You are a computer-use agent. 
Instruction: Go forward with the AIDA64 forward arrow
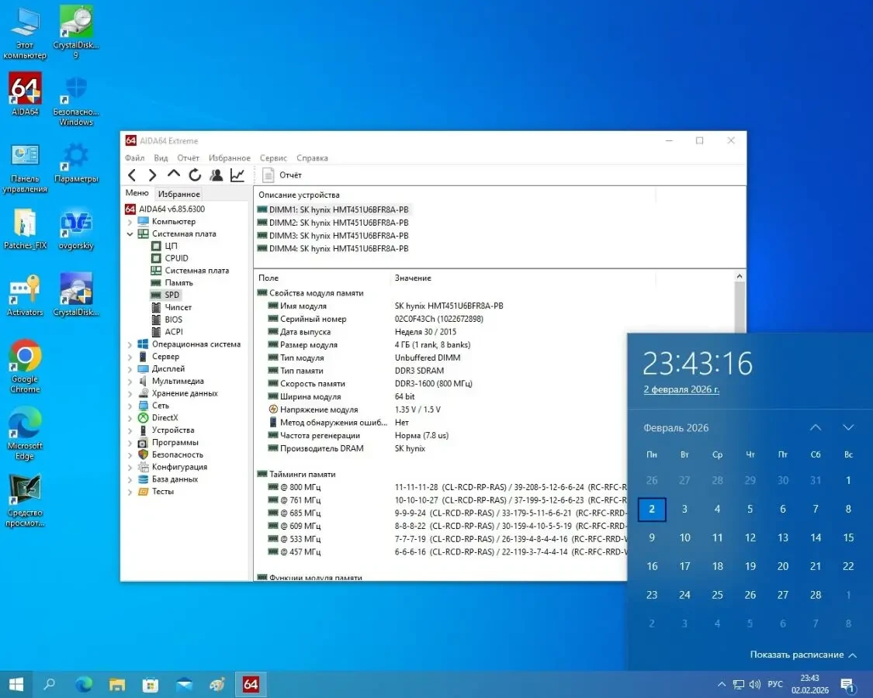click(x=152, y=175)
